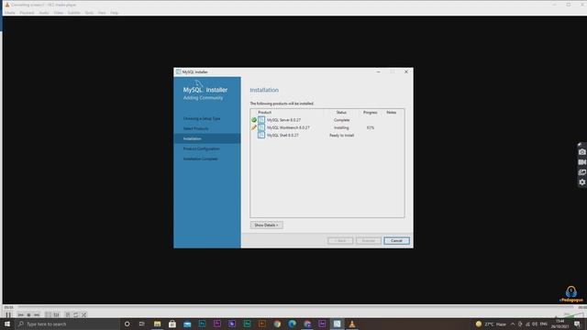Skip to previous media in VLC
Screen dimensions: 587x330
21,315
